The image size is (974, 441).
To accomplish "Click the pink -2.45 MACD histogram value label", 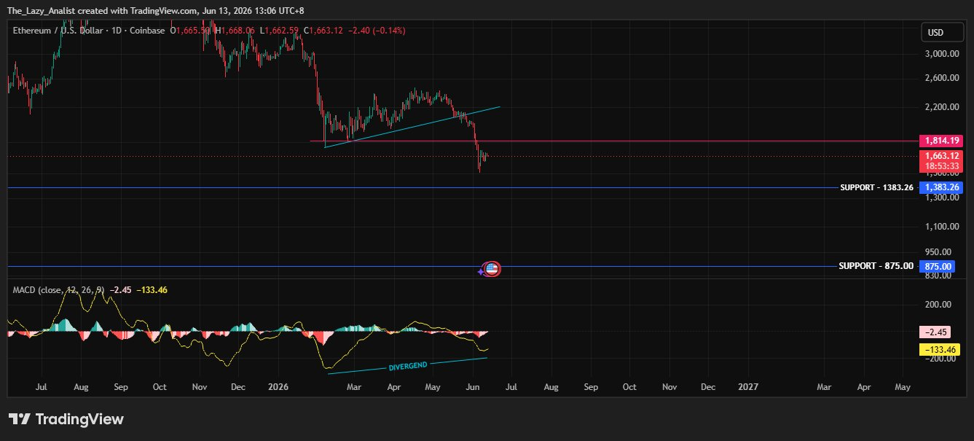I will [x=935, y=332].
